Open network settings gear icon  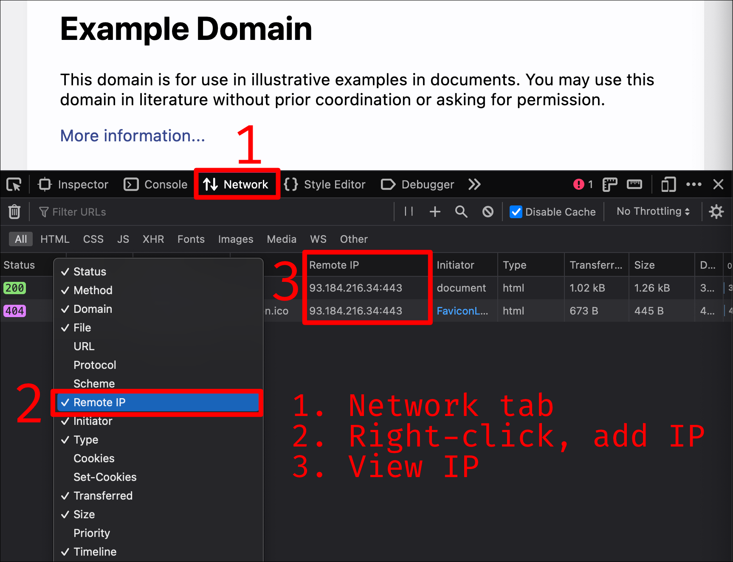click(716, 211)
